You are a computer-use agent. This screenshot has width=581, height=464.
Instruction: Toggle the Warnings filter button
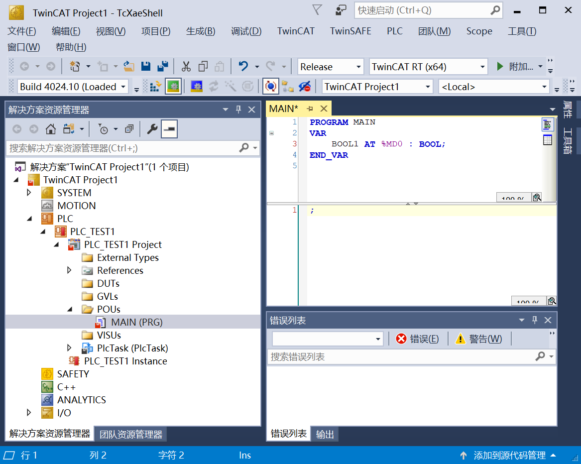click(x=478, y=339)
